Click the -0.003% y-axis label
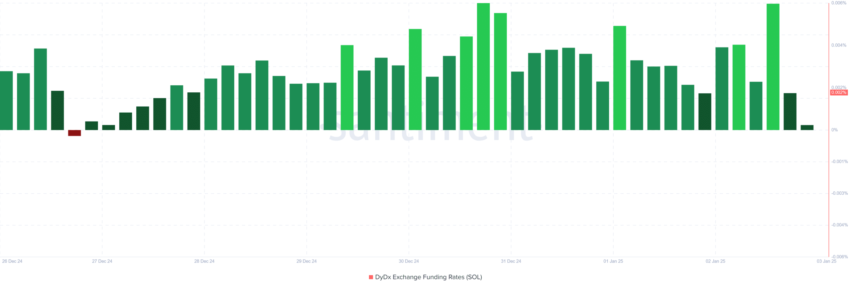 coord(839,193)
